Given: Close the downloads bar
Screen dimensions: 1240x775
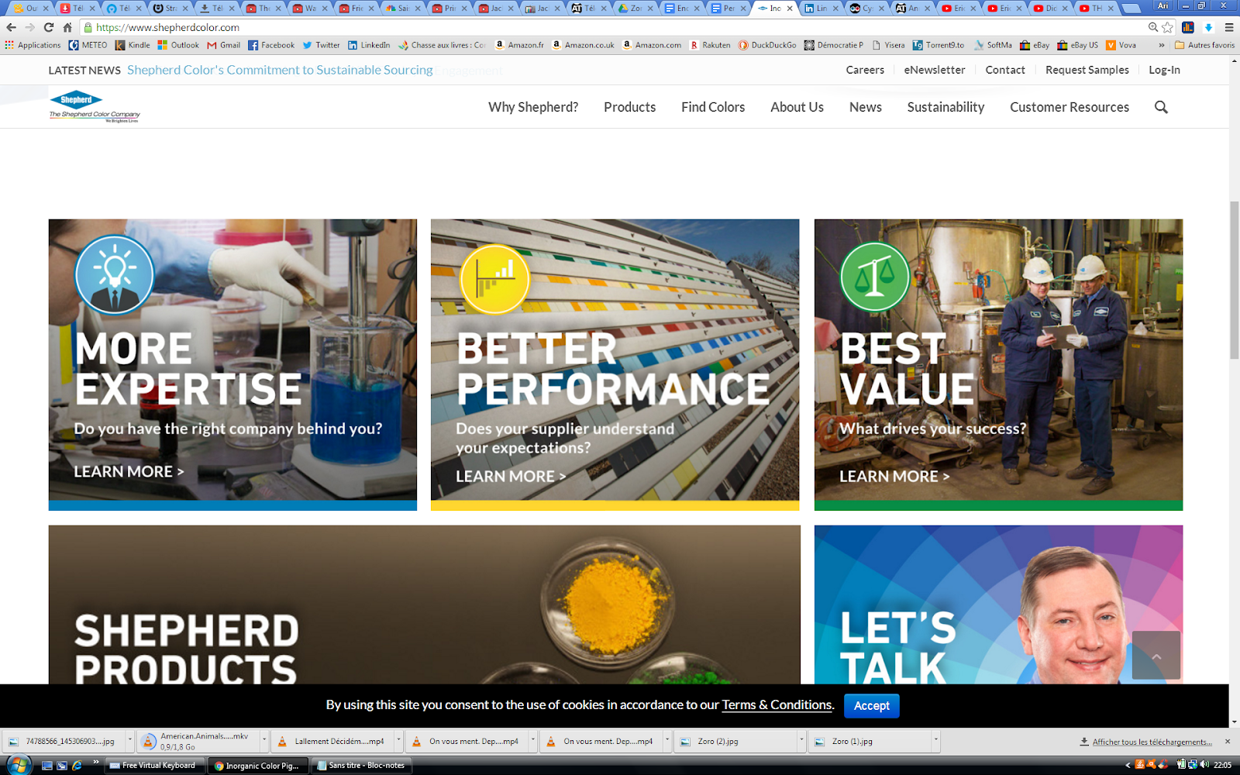Looking at the screenshot, I should [1228, 742].
